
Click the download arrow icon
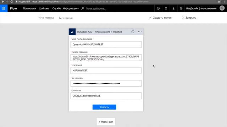(173, 8)
